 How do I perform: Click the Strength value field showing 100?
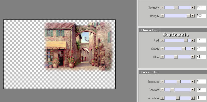pos(201,16)
